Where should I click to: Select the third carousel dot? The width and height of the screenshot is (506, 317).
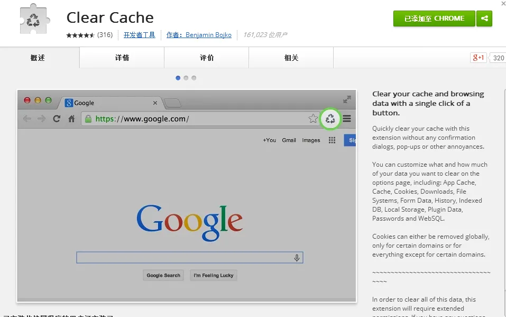[194, 78]
